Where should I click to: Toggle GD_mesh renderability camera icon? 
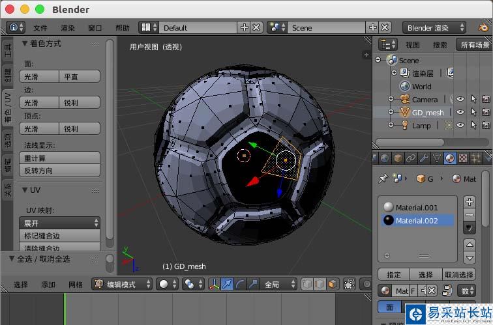point(486,112)
